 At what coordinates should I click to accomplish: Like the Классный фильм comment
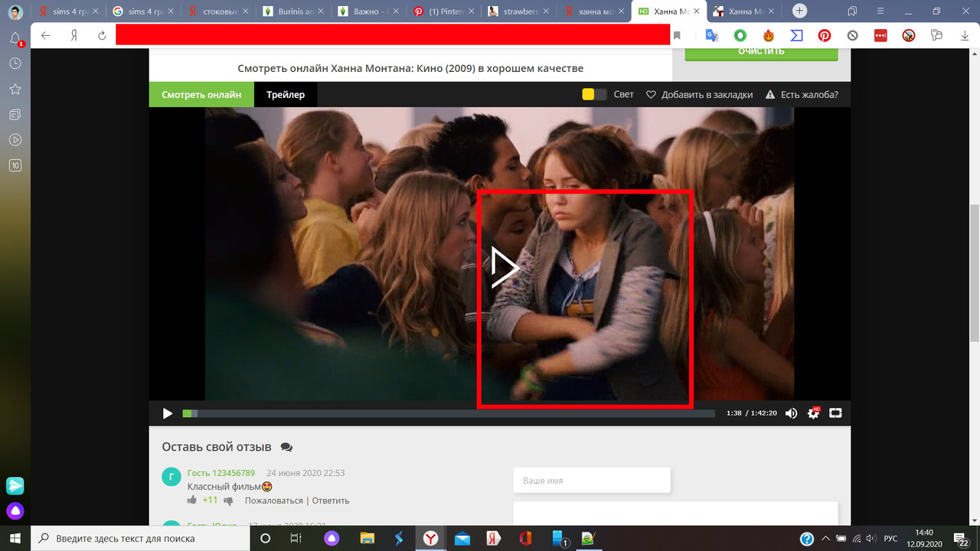(x=192, y=500)
